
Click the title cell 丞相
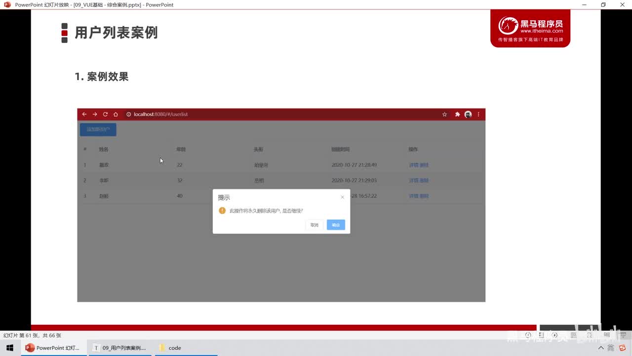pos(259,180)
